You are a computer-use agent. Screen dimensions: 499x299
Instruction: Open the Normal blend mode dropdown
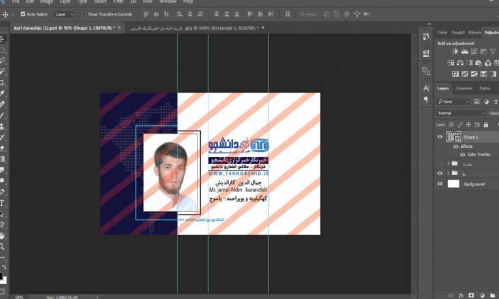[x=461, y=113]
